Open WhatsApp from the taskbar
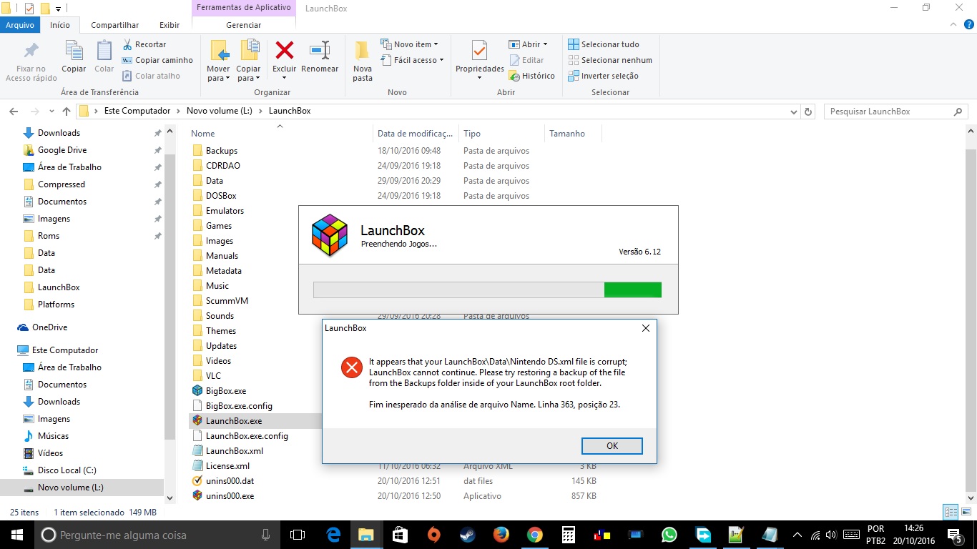Image resolution: width=977 pixels, height=549 pixels. tap(669, 535)
